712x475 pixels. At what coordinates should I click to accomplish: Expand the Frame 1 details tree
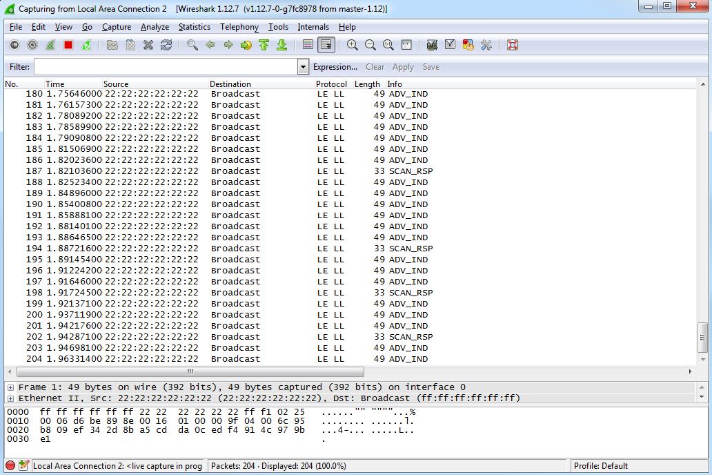click(x=10, y=387)
